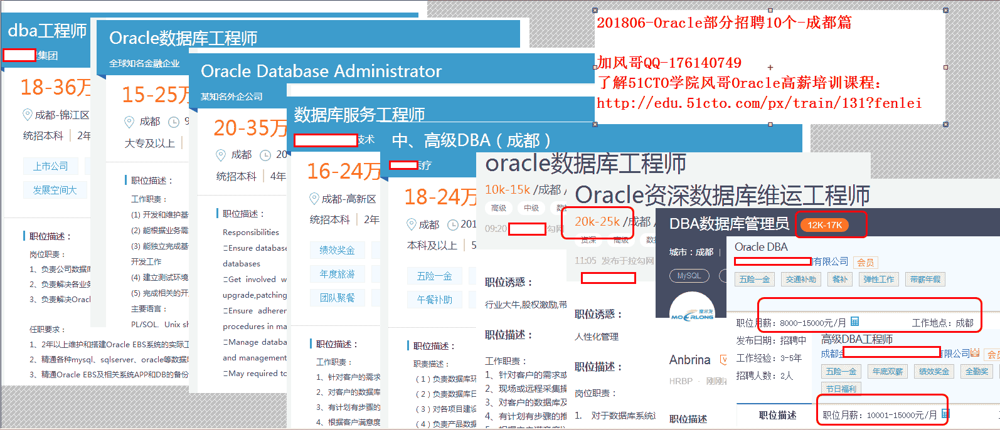This screenshot has height=430, width=1000.
Task: Click the Oracle资深数据库维运工程师 heading
Action: coord(722,195)
